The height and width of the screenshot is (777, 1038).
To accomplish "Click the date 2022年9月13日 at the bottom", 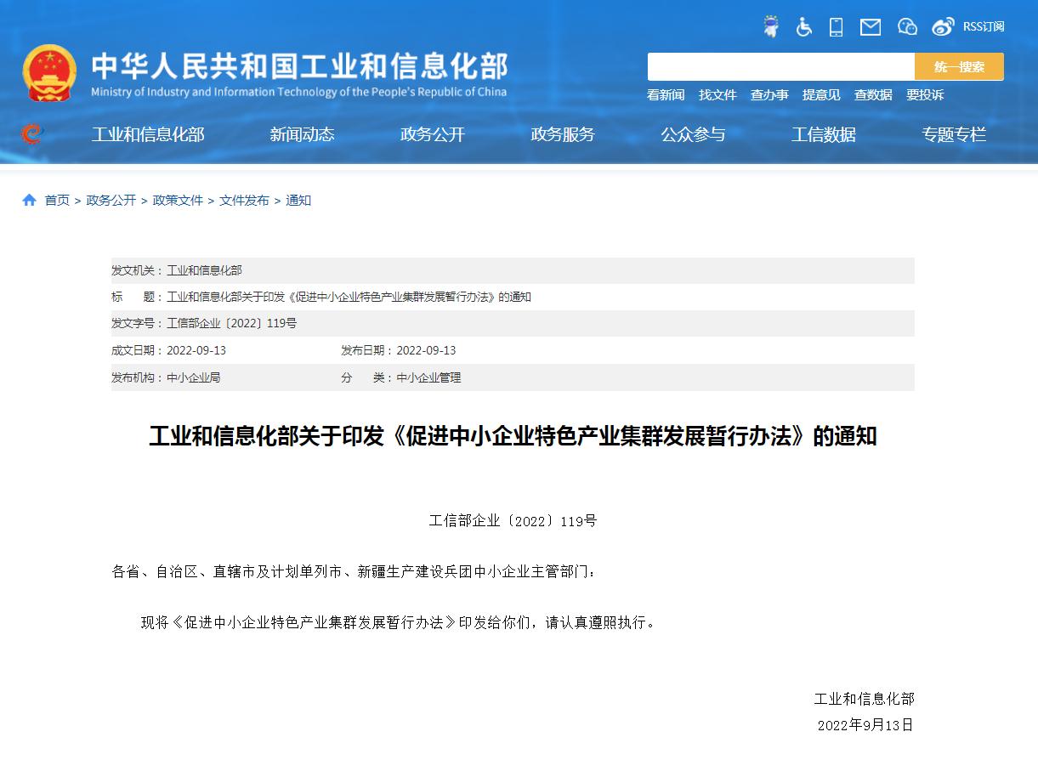I will pos(865,725).
